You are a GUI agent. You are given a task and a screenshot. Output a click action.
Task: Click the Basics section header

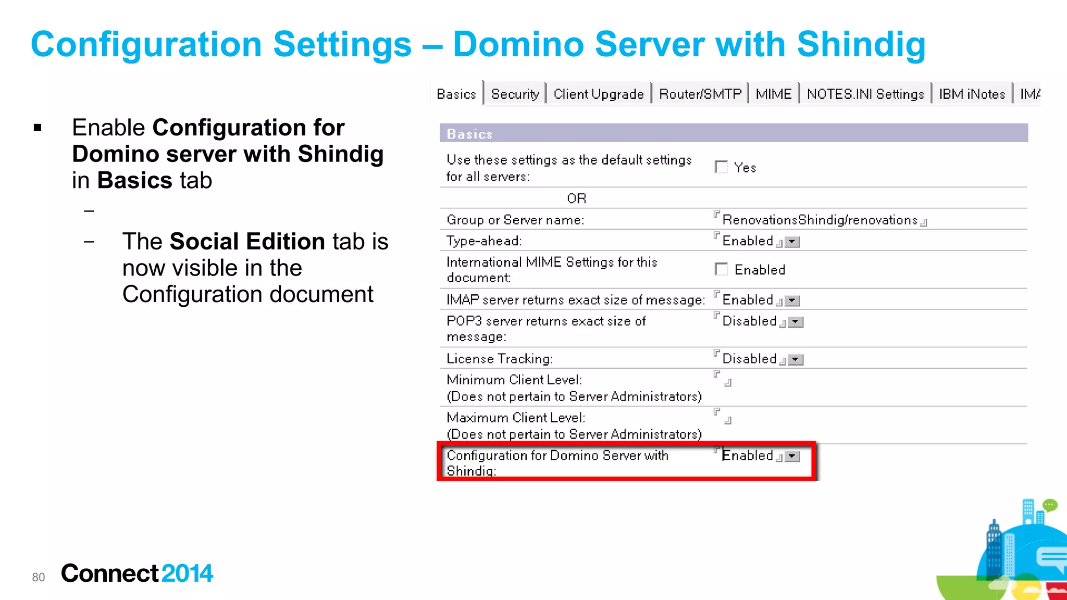click(734, 133)
